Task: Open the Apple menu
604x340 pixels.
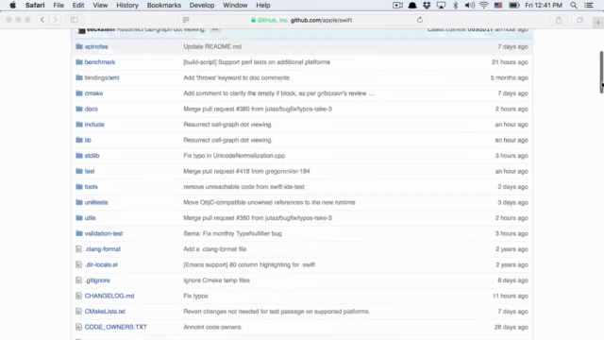Action: (12, 5)
